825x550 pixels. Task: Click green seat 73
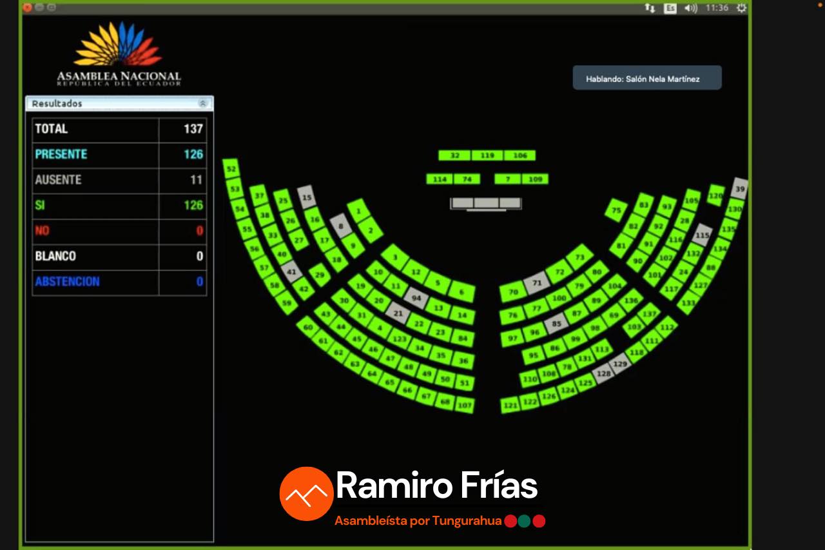579,257
